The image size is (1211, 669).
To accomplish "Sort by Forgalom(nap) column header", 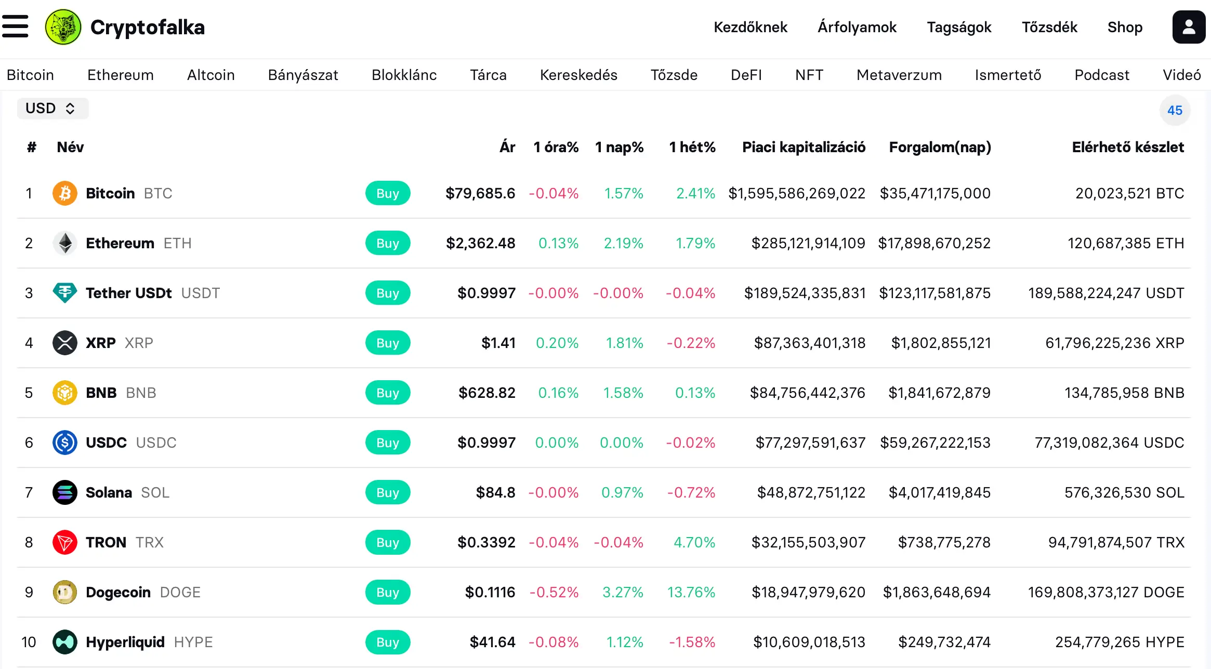I will coord(940,147).
